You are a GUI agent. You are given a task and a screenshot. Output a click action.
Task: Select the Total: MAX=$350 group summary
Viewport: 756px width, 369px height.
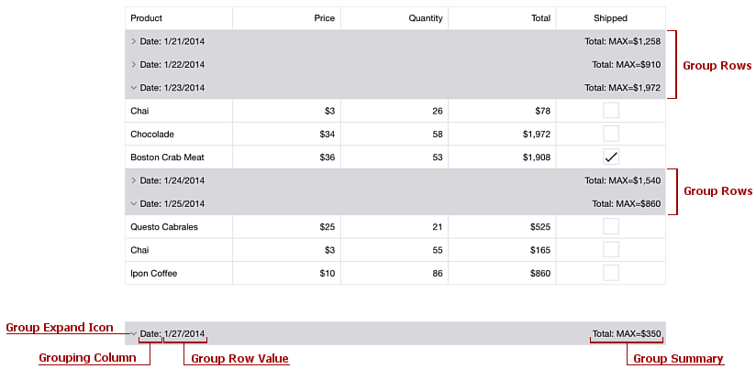coord(627,333)
